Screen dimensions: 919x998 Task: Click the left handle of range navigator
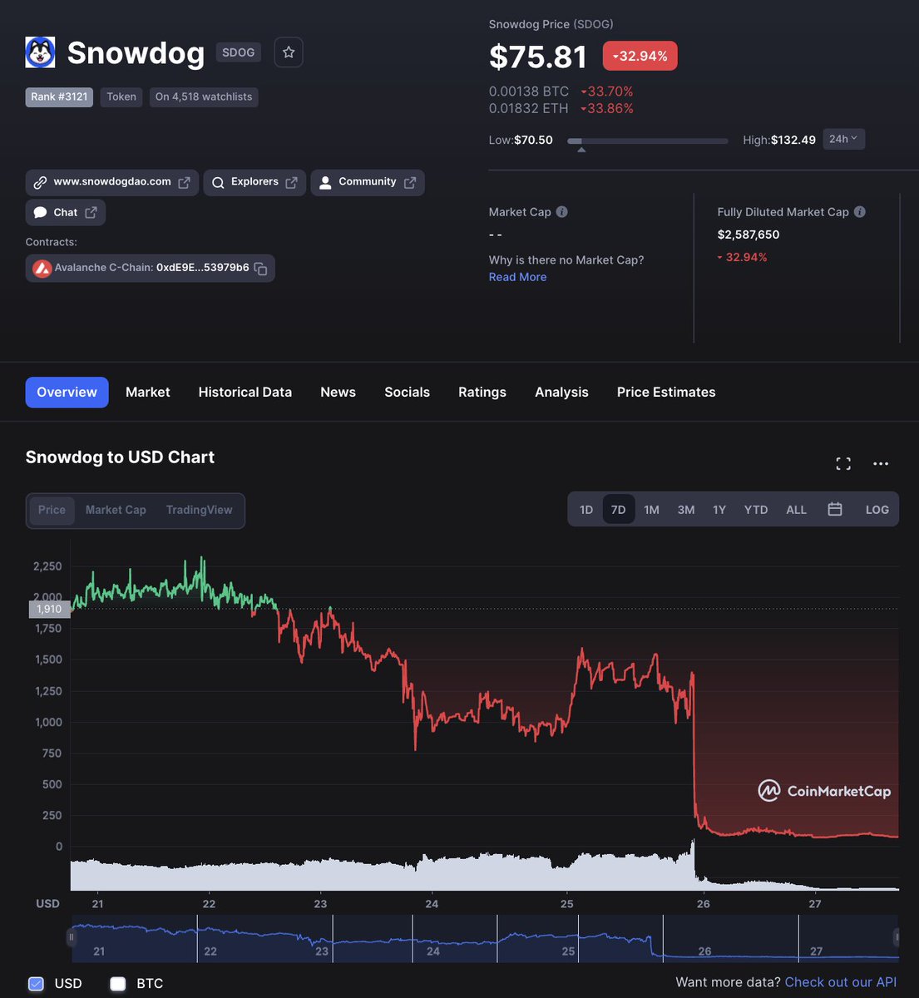[x=72, y=937]
